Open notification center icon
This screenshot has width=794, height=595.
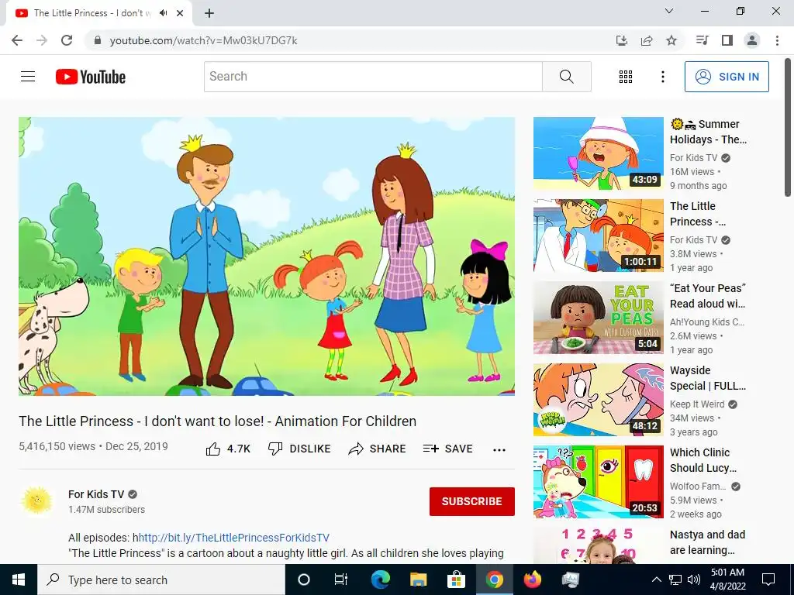[x=768, y=580]
